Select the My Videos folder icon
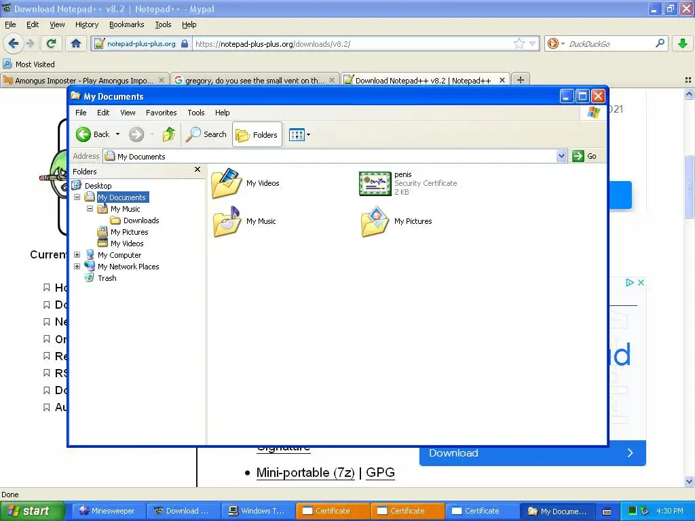The width and height of the screenshot is (695, 521). 226,183
